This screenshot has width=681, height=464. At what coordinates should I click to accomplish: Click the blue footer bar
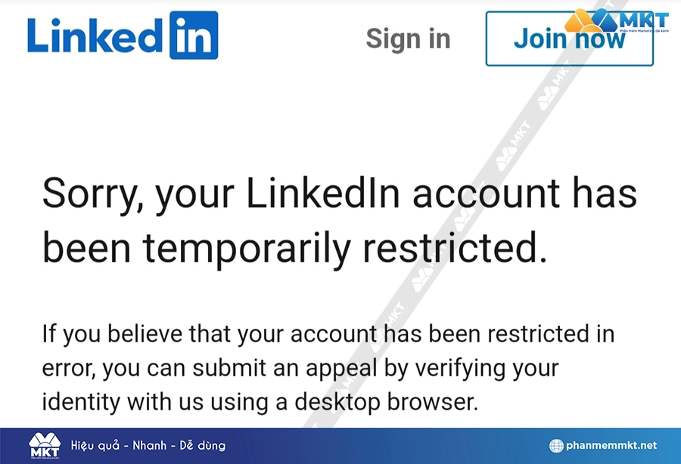coord(340,446)
